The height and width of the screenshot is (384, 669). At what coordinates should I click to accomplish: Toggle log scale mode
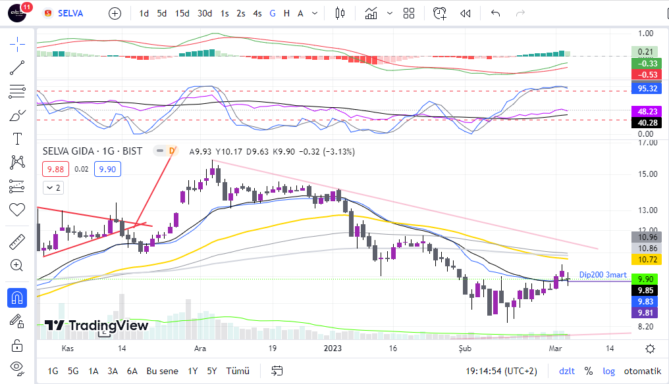click(x=609, y=372)
